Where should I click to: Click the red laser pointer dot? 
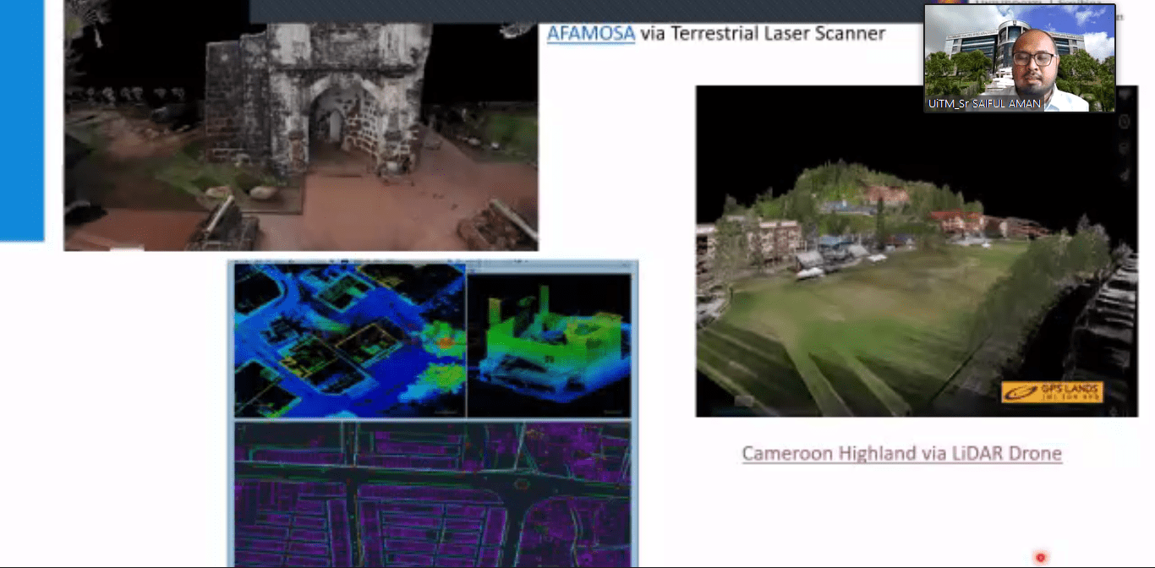1041,557
